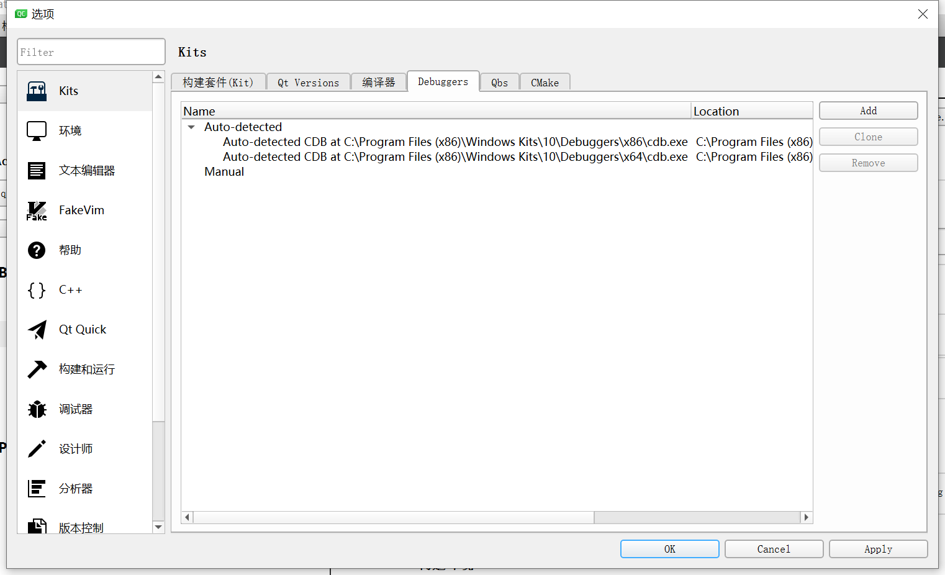Click the Clone button
This screenshot has width=945, height=575.
point(868,137)
